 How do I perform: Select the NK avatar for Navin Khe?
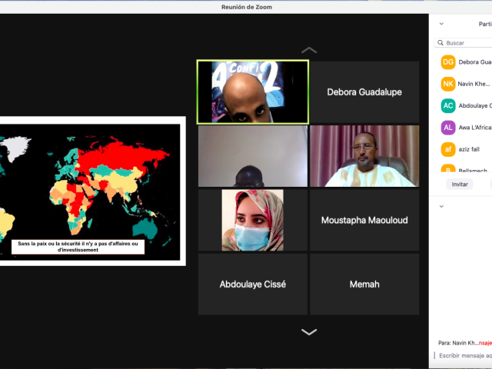tap(448, 84)
